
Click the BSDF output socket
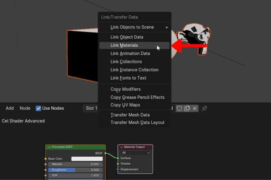coord(105,153)
